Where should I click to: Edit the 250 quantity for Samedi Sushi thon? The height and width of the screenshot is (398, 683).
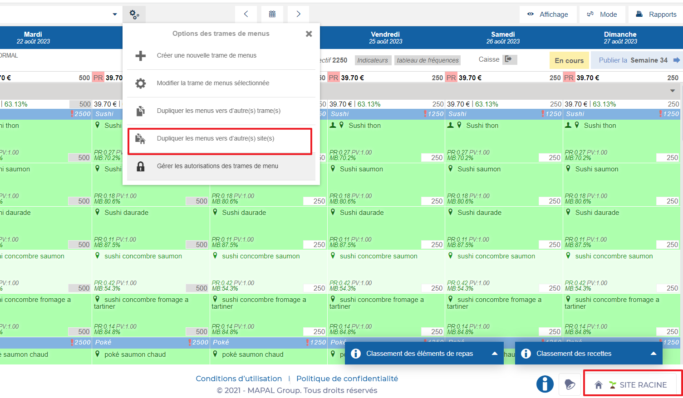coord(550,158)
